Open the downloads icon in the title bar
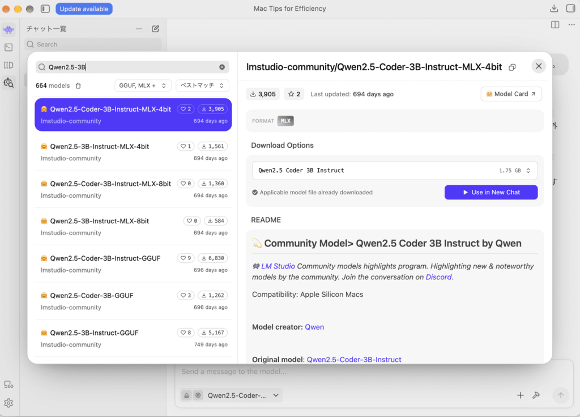580x417 pixels. pyautogui.click(x=554, y=8)
